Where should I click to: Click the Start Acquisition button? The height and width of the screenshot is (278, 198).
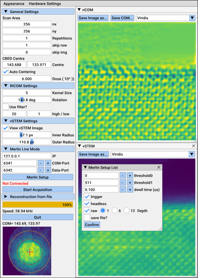coord(38,190)
